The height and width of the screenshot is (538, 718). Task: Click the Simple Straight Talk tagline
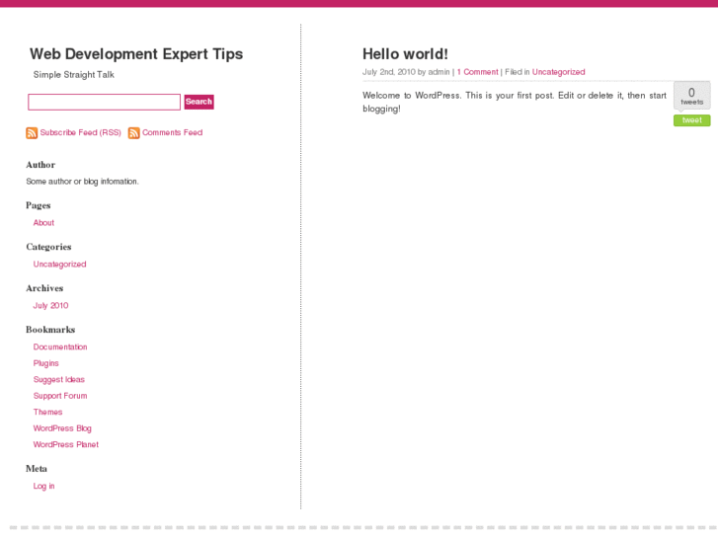74,75
